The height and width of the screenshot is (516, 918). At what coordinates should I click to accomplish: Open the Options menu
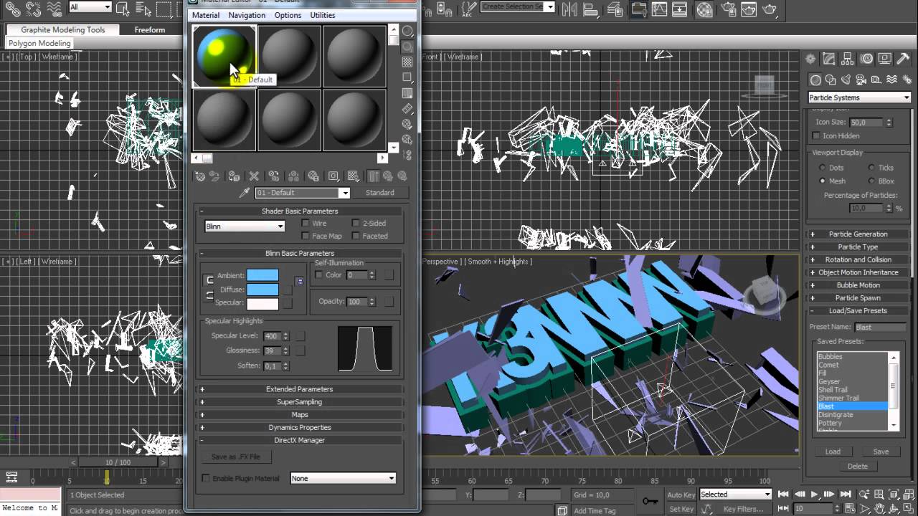point(288,15)
